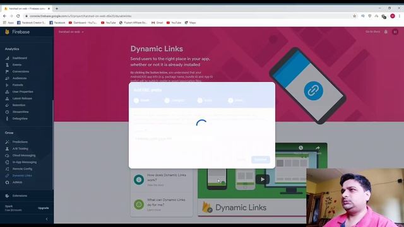
Task: Click Go to docs link
Action: 372,32
